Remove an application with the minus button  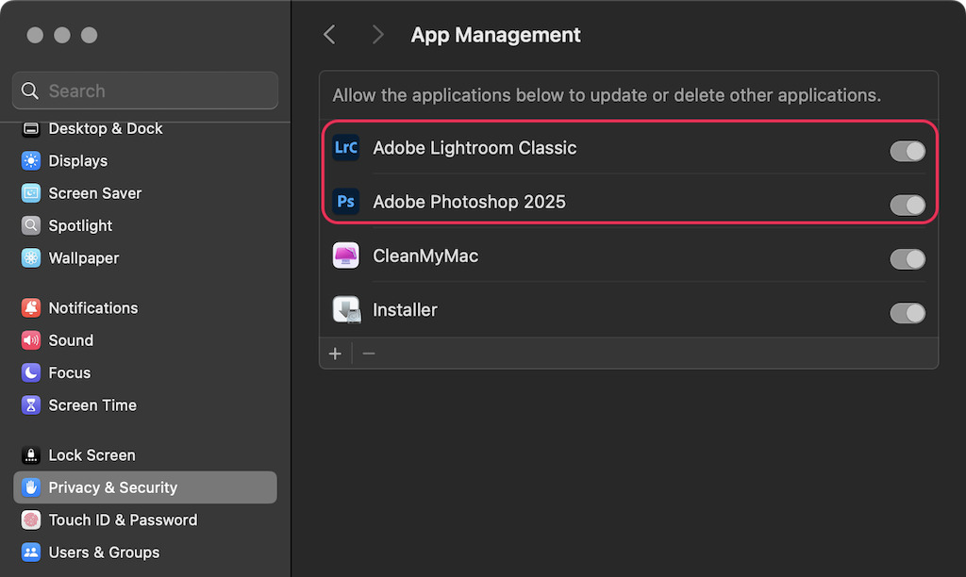(369, 354)
